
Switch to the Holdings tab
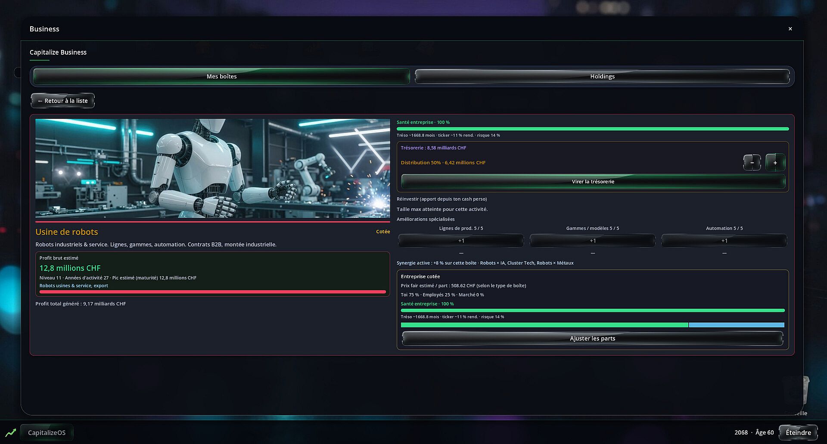(x=602, y=76)
